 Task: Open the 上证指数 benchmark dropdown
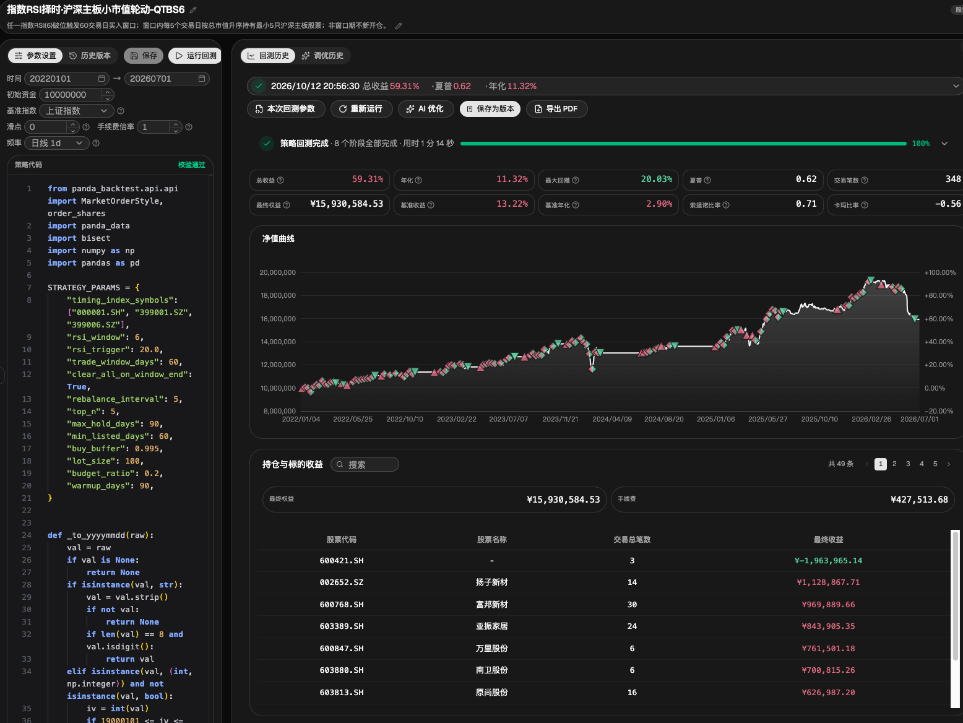[77, 111]
